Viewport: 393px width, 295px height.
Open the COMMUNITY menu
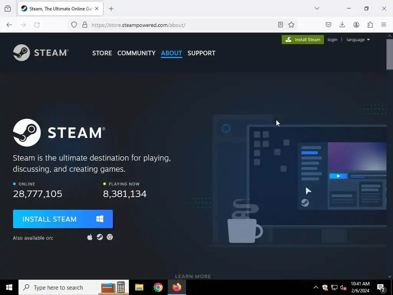(x=136, y=53)
